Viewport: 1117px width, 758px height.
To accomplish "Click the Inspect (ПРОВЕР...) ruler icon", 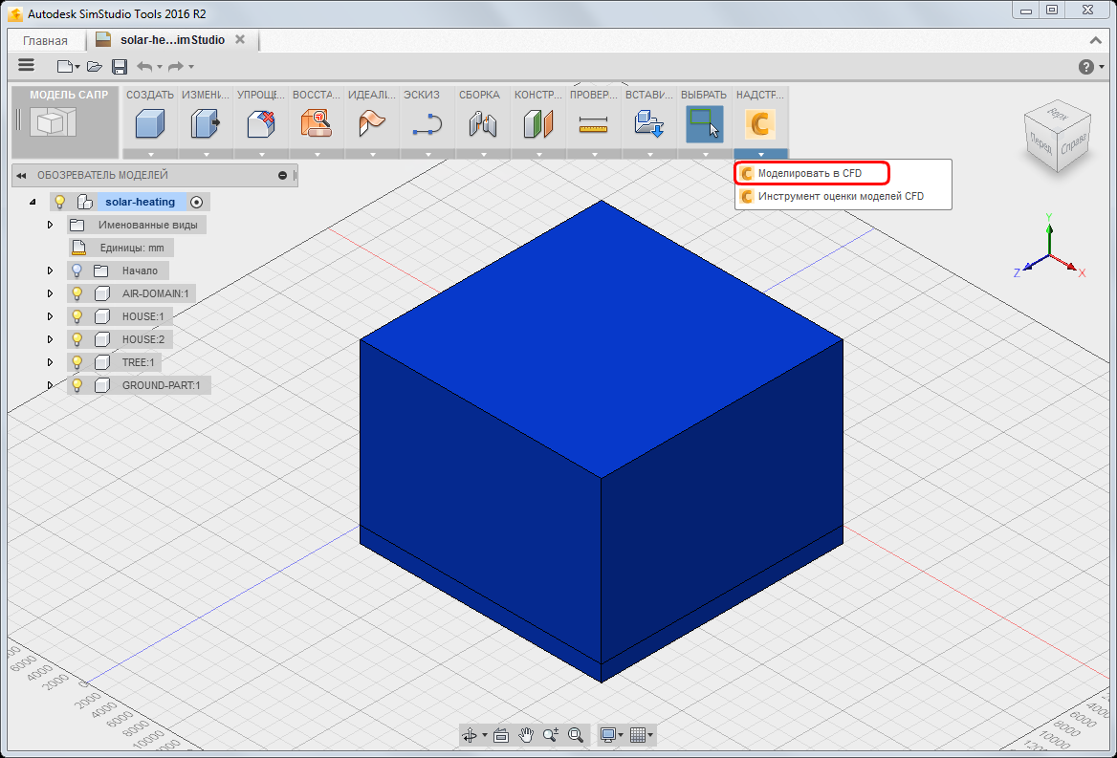I will click(593, 124).
